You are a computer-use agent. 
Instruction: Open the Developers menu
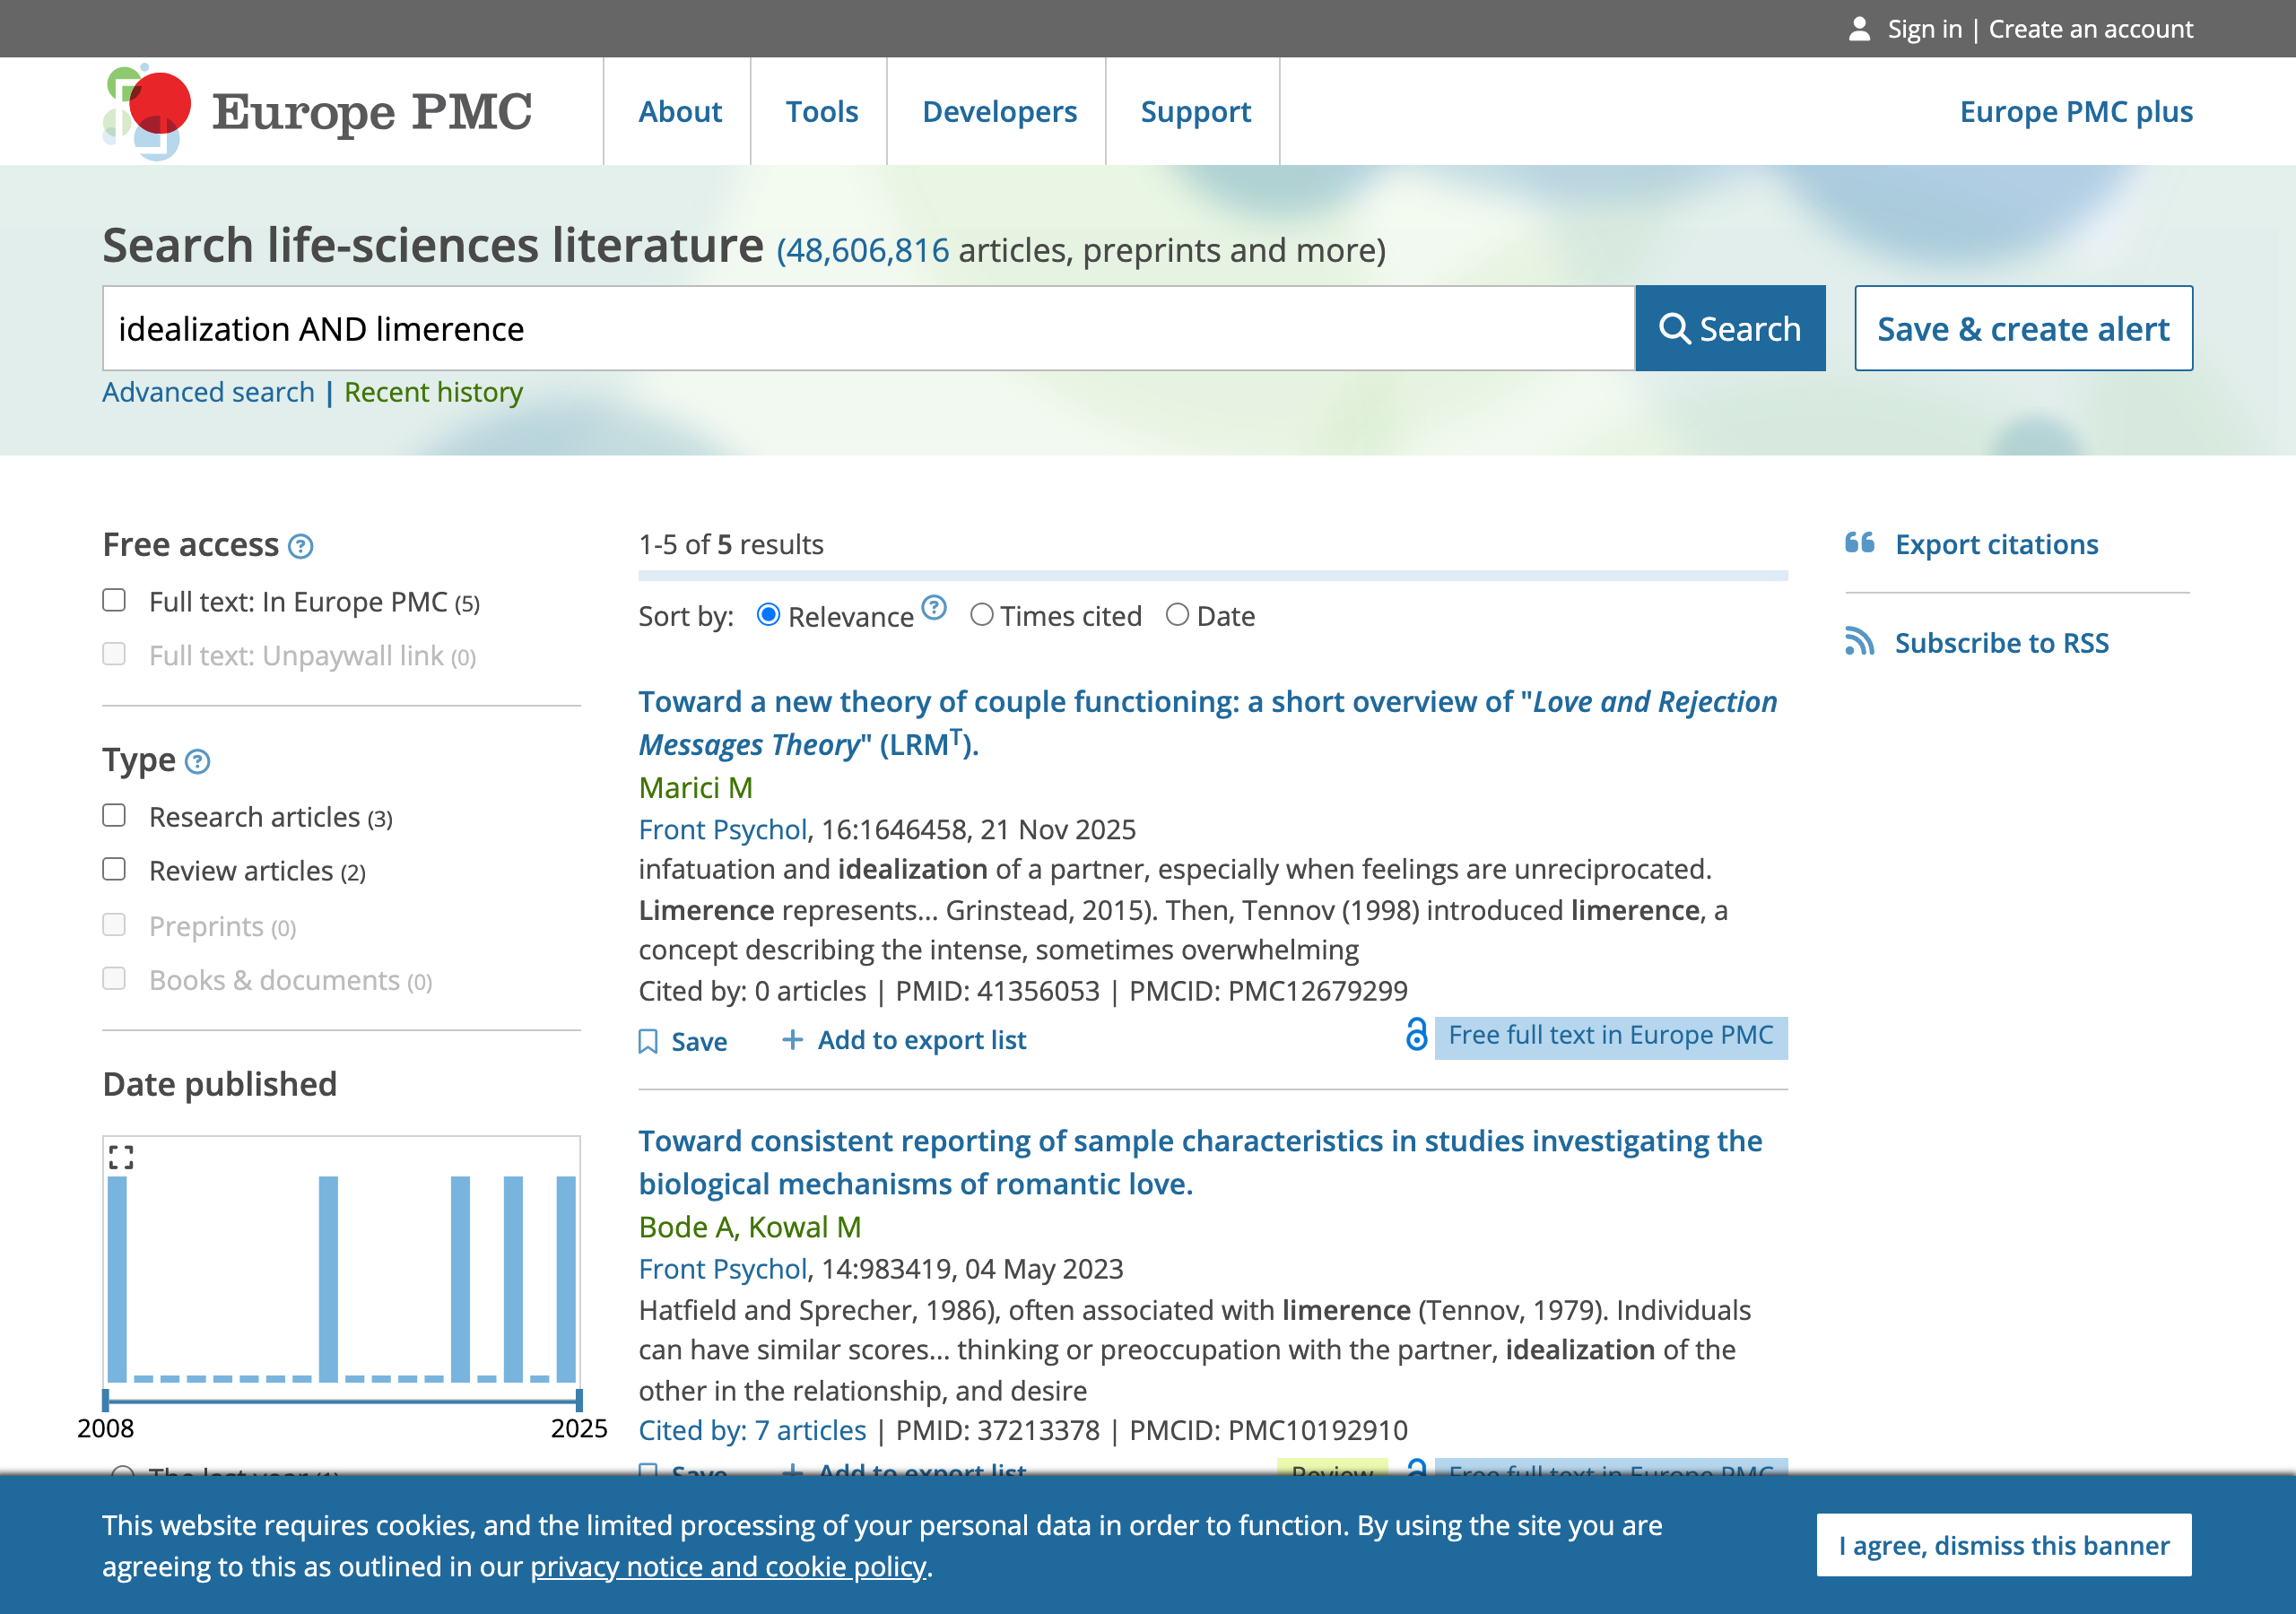coord(999,111)
